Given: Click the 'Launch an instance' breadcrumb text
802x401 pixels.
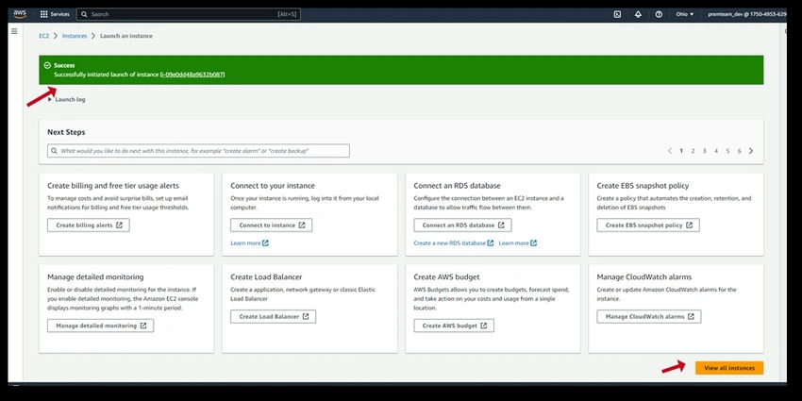Looking at the screenshot, I should [x=126, y=36].
